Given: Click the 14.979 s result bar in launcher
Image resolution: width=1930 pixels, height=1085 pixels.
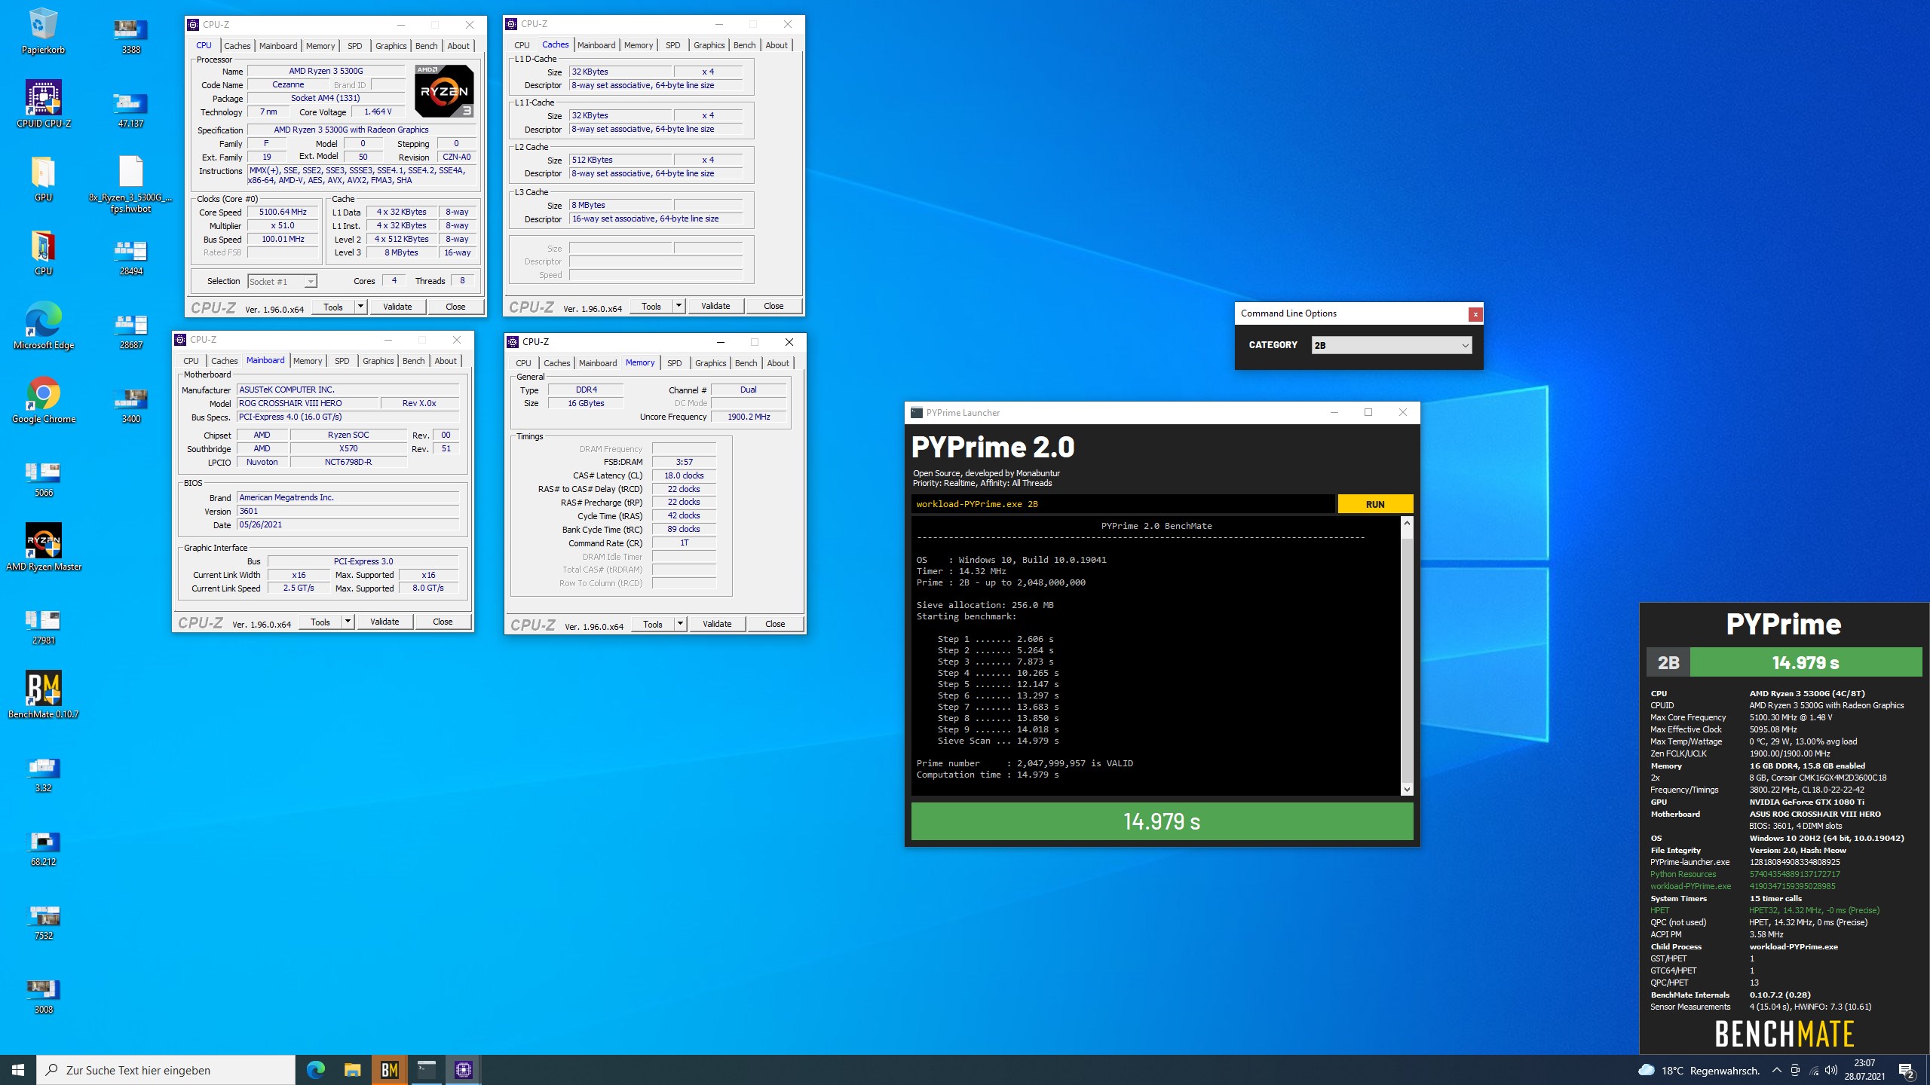Looking at the screenshot, I should click(1162, 821).
